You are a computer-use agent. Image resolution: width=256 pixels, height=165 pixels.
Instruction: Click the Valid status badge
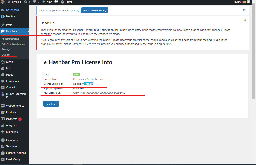coord(77,75)
